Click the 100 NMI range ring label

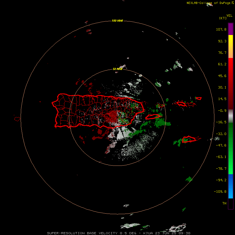pyautogui.click(x=117, y=21)
